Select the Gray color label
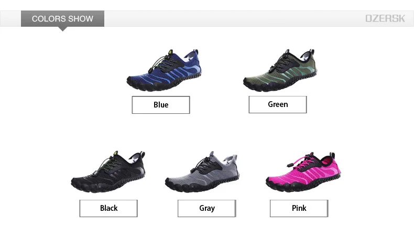 click(x=207, y=208)
